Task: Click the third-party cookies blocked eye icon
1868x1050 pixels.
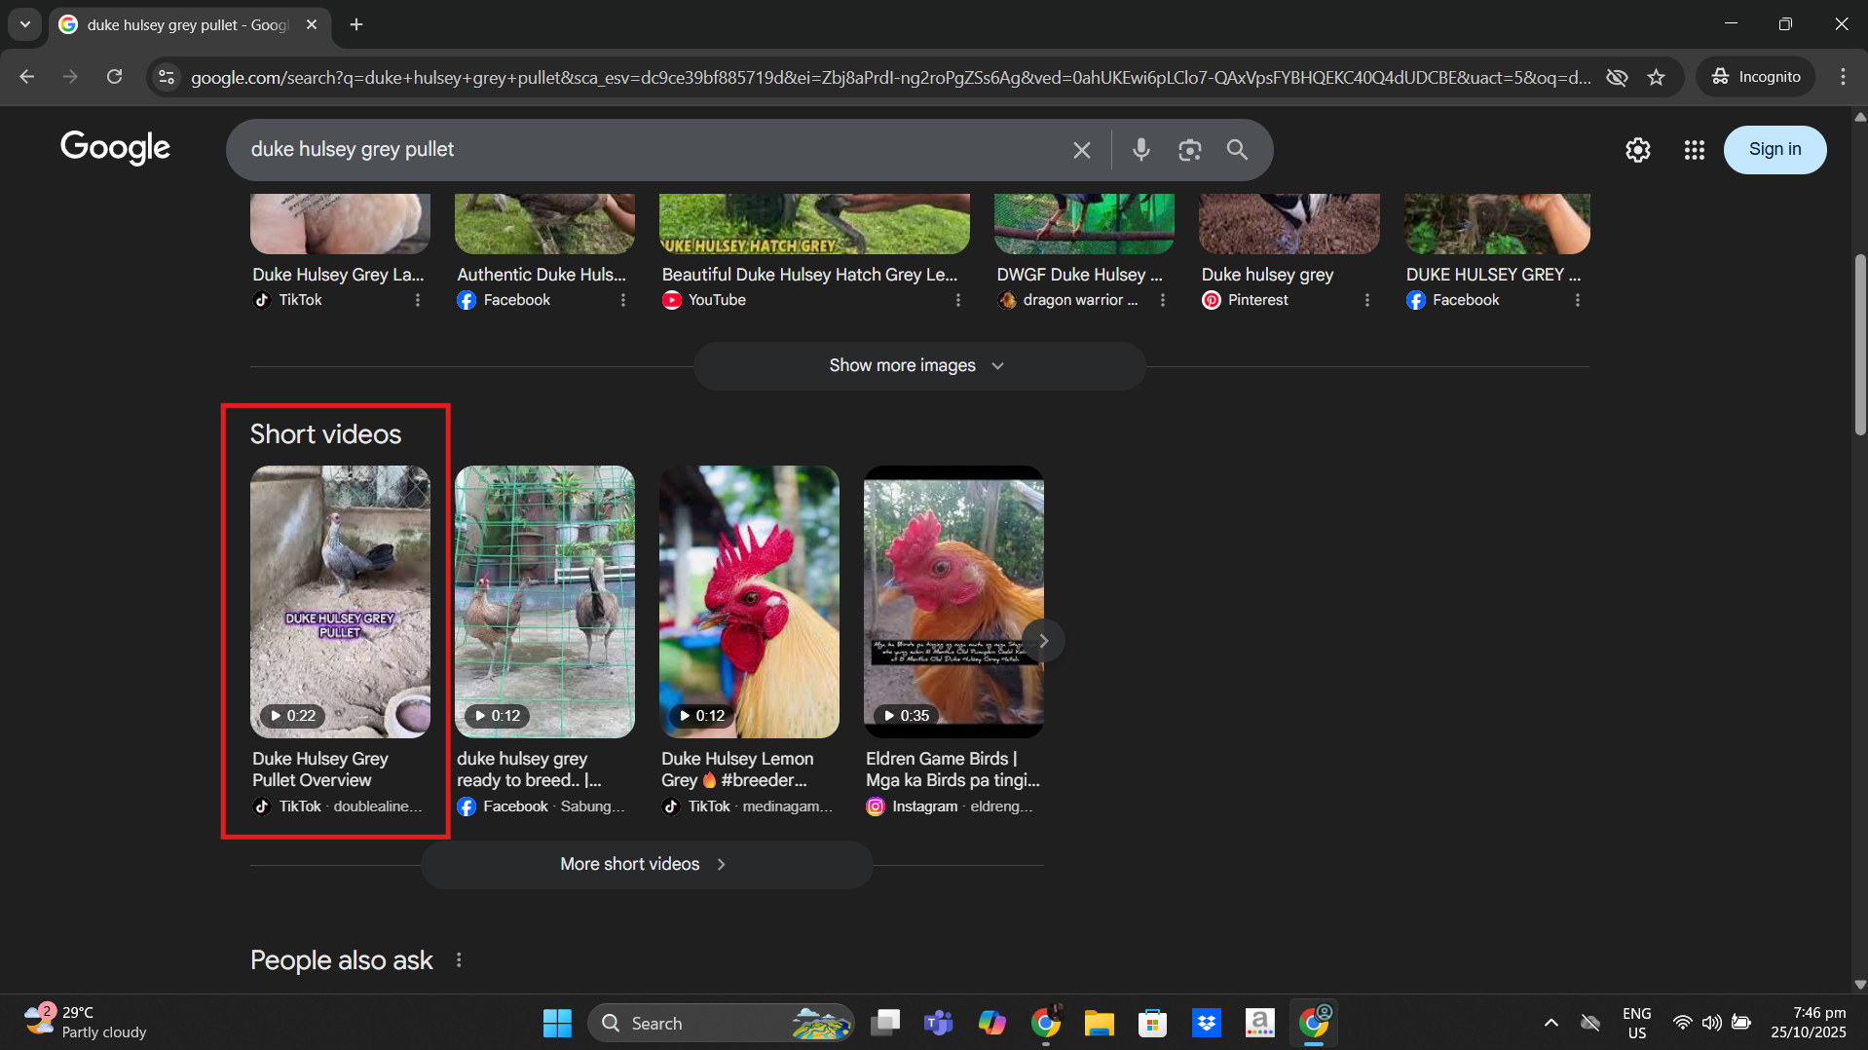Action: coord(1617,77)
